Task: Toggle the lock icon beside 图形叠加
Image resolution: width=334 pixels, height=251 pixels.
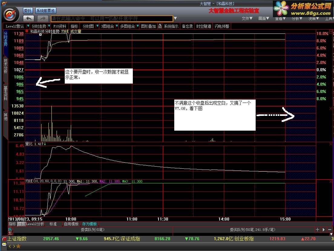Action: 160,26
